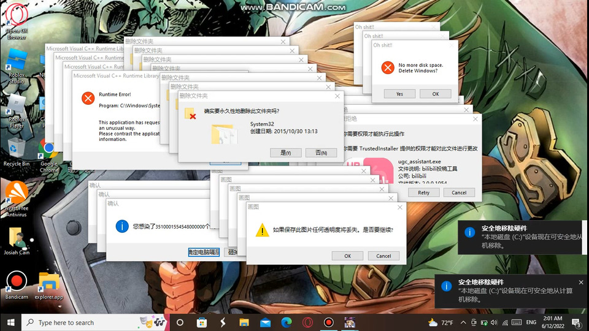This screenshot has height=331, width=589.
Task: Launch Microsoft Edge from the taskbar
Action: tap(287, 322)
